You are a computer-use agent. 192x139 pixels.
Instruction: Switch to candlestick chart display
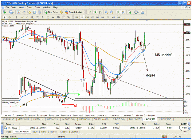pos(95,12)
